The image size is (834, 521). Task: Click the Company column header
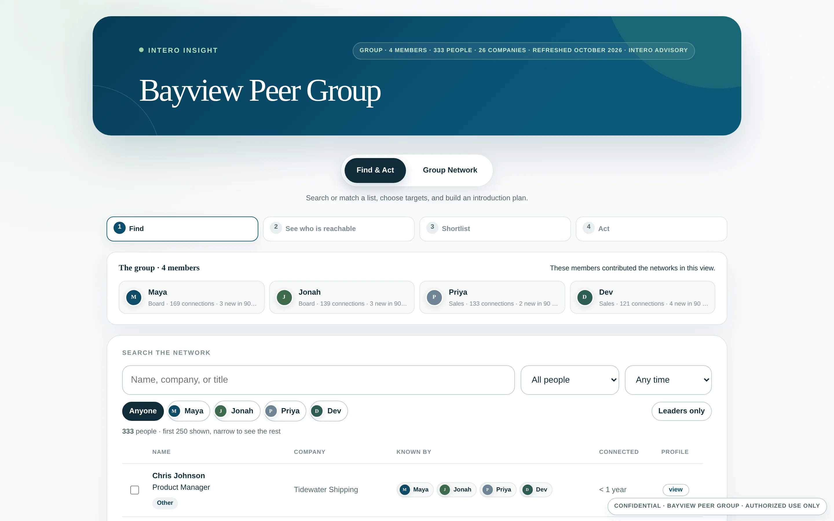(310, 452)
